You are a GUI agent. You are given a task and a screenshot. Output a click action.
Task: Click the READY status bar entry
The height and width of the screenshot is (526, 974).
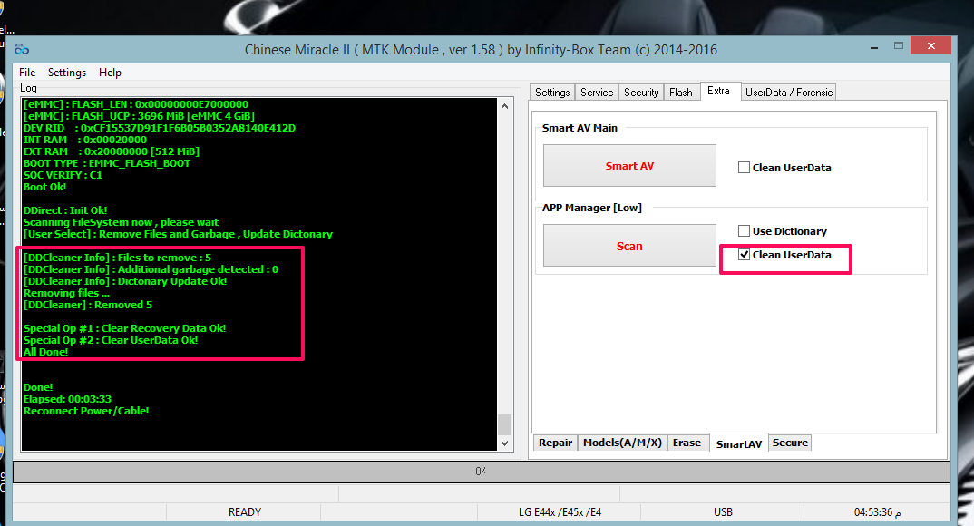[244, 511]
